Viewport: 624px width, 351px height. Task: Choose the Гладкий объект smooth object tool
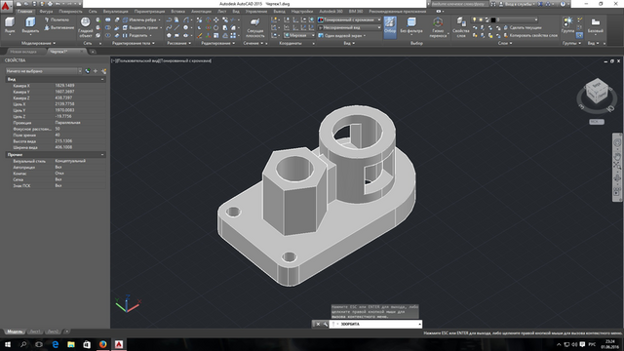[x=85, y=26]
